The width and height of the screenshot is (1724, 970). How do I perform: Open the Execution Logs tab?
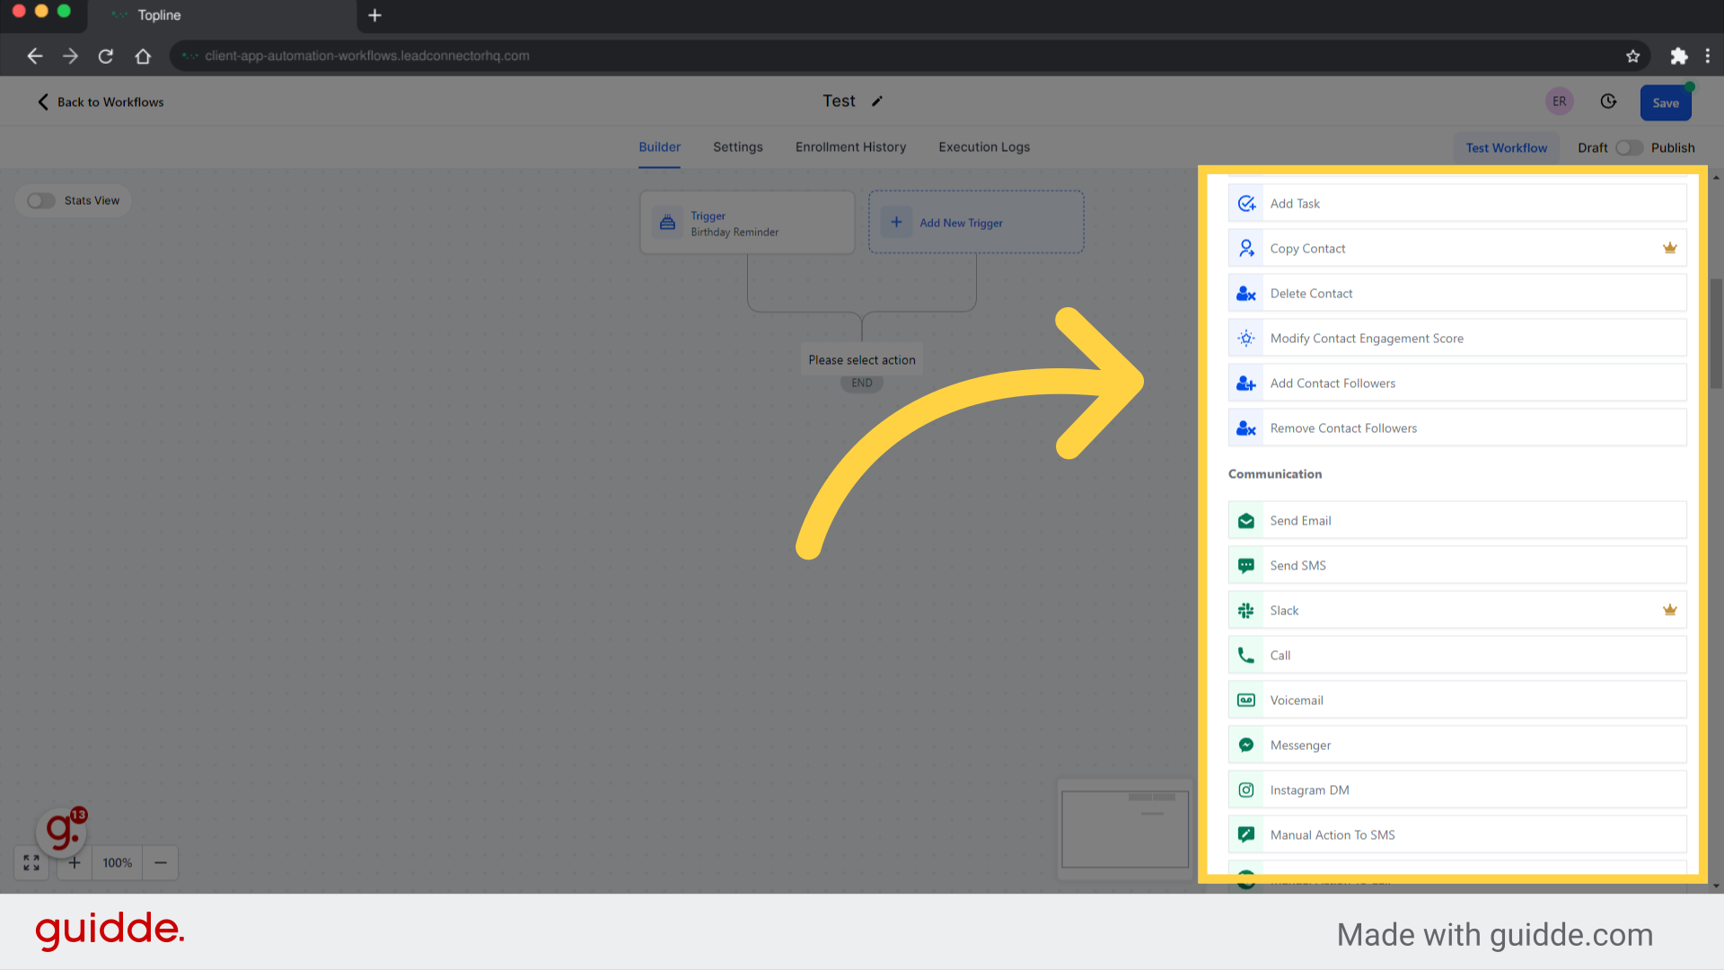[984, 147]
